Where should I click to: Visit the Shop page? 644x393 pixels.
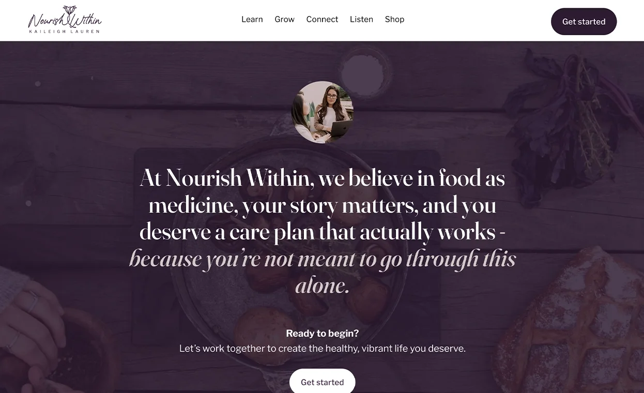pyautogui.click(x=394, y=19)
